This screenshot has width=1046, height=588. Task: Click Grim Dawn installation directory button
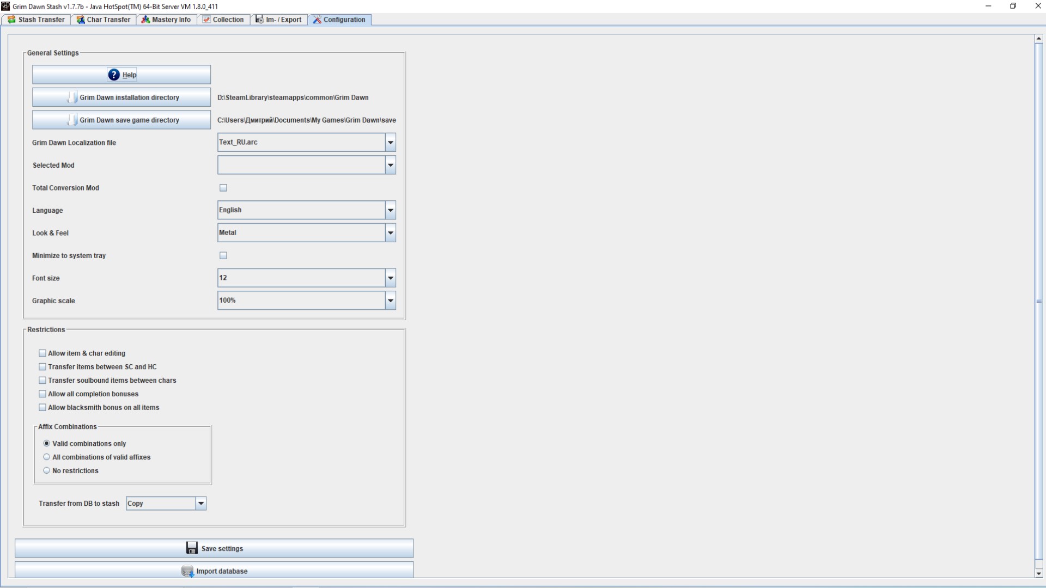click(x=121, y=97)
